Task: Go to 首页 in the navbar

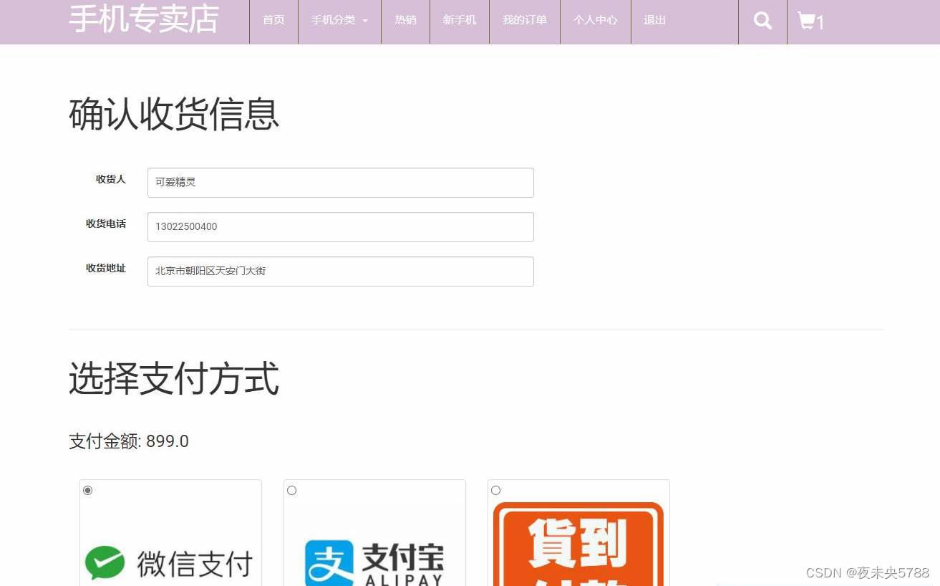Action: tap(273, 20)
